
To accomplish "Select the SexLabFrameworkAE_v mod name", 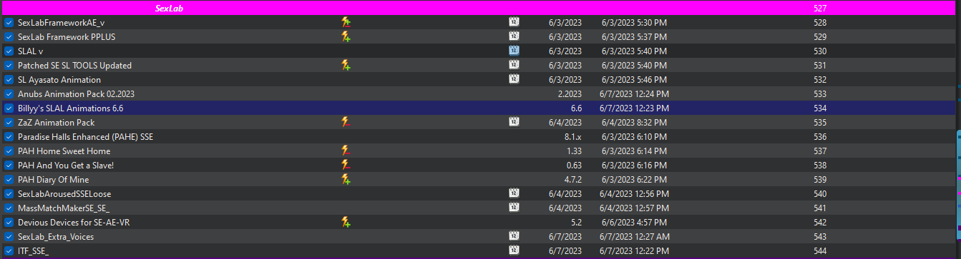I will [x=61, y=23].
